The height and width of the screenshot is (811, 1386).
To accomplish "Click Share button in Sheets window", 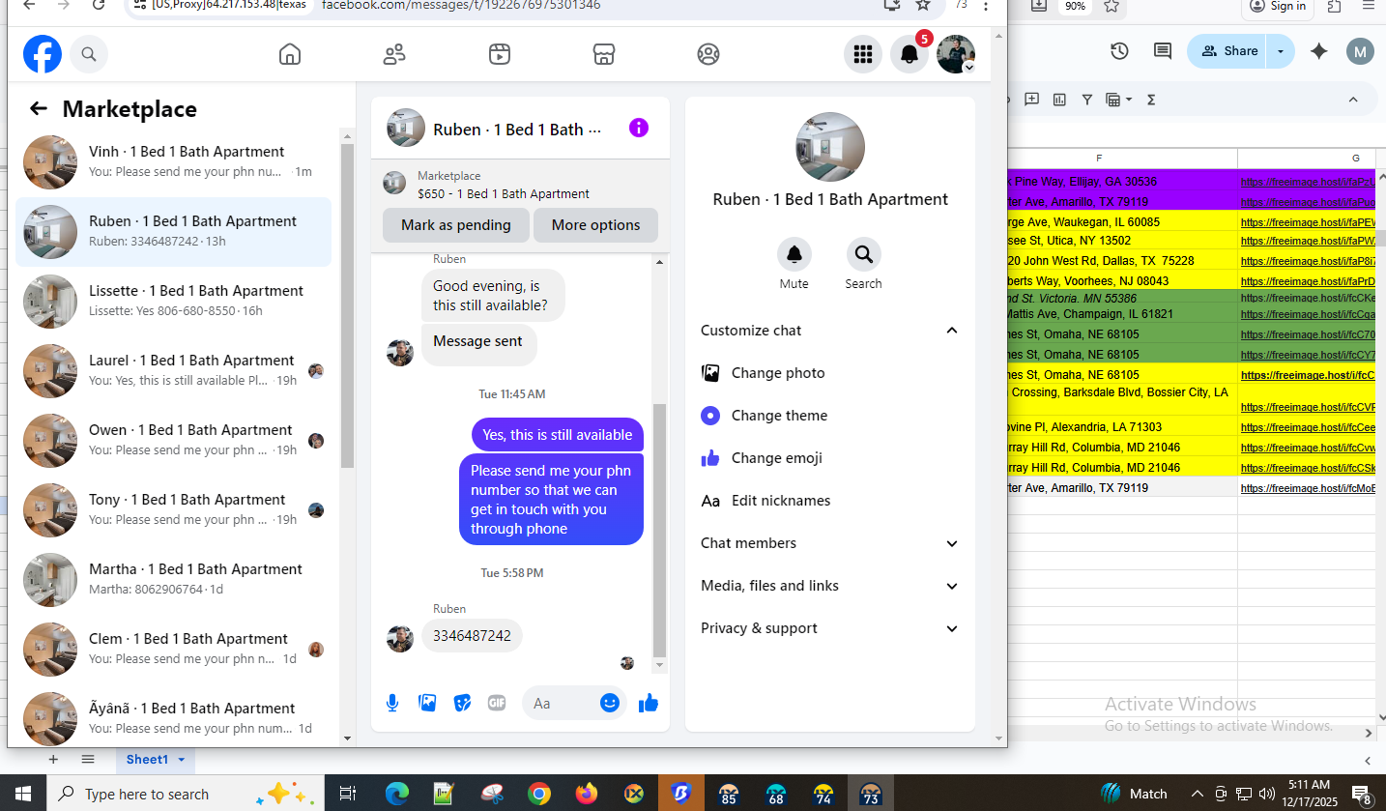I will [1227, 51].
